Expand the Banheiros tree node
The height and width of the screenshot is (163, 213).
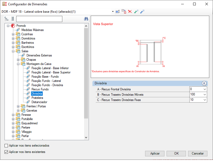[13, 43]
